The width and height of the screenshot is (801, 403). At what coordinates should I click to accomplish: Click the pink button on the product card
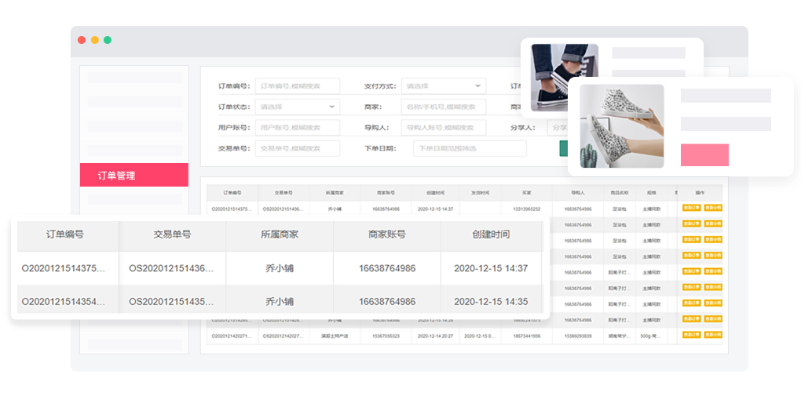tap(704, 155)
